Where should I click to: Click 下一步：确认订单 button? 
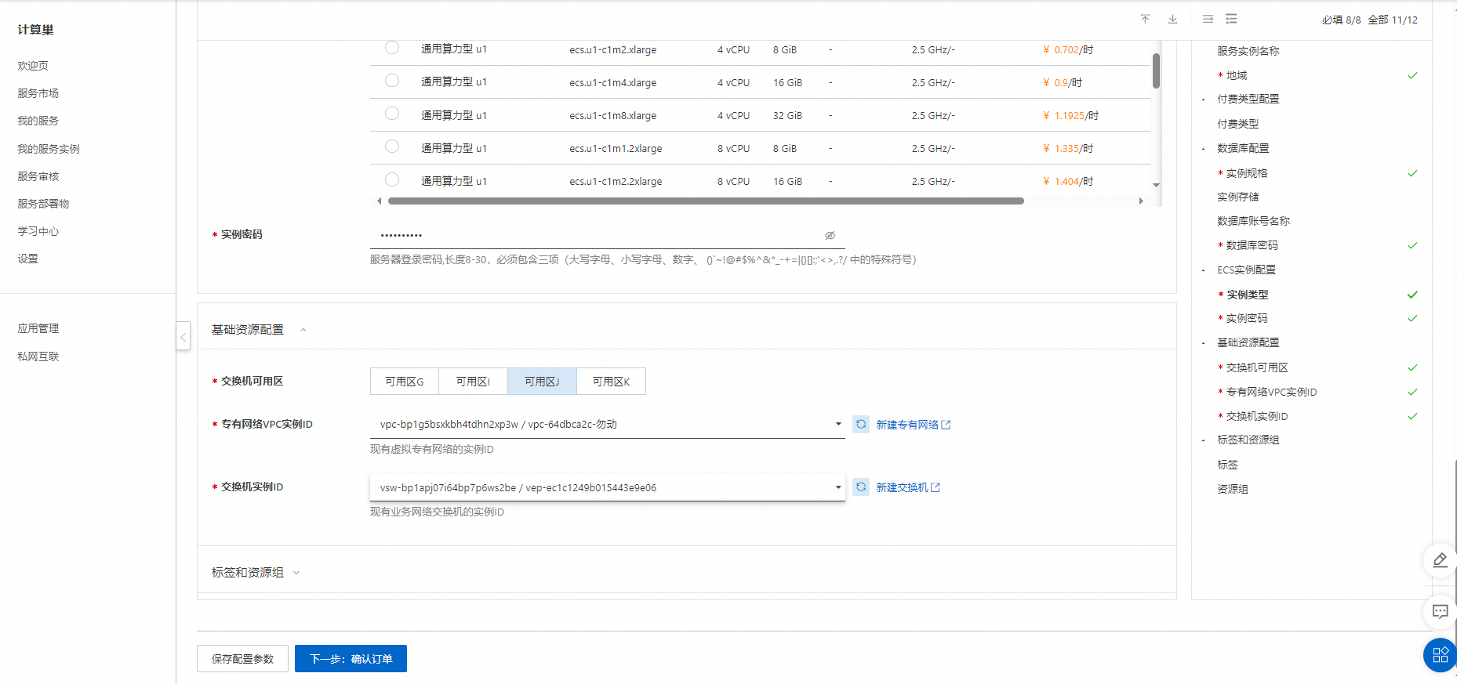pyautogui.click(x=351, y=659)
